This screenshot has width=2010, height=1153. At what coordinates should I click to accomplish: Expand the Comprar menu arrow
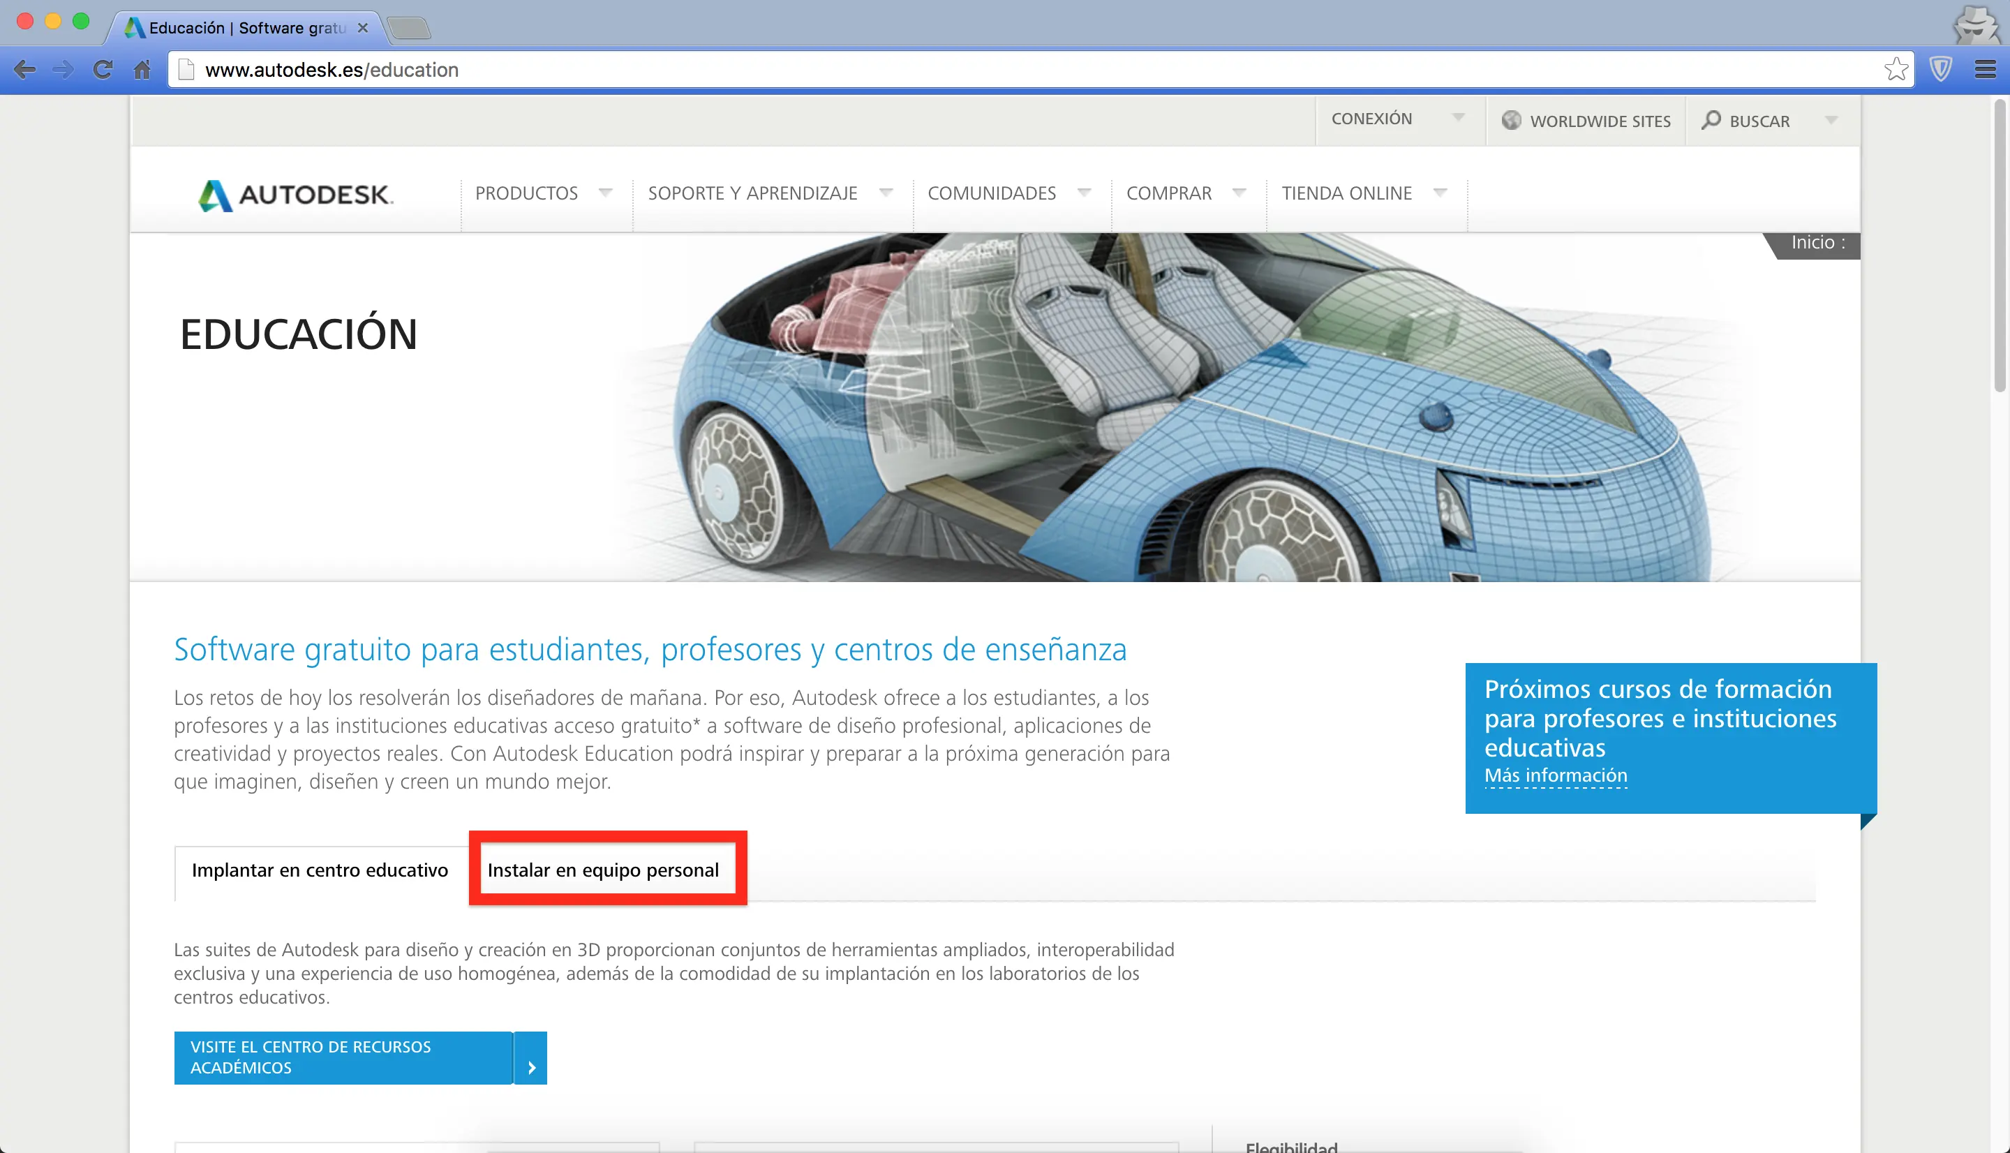[x=1239, y=193]
